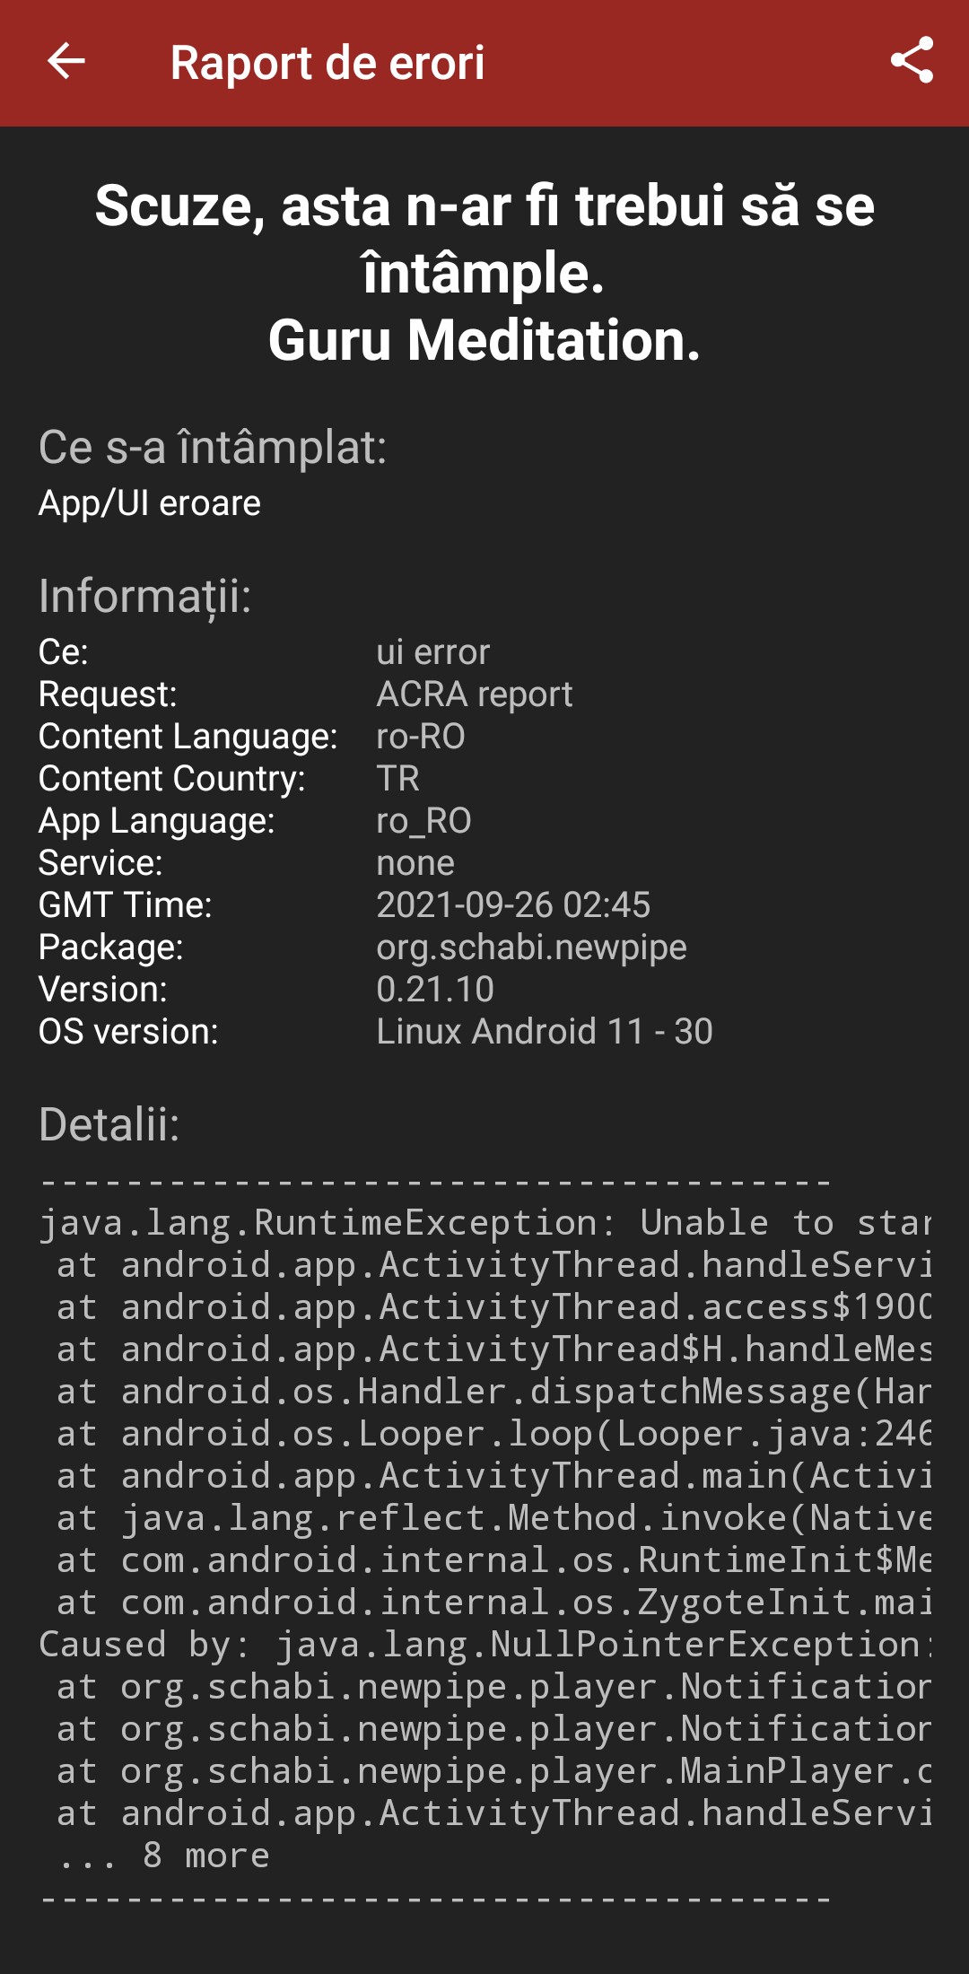Image resolution: width=969 pixels, height=1974 pixels.
Task: Select the version number '0.21.10'
Action: [x=434, y=989]
